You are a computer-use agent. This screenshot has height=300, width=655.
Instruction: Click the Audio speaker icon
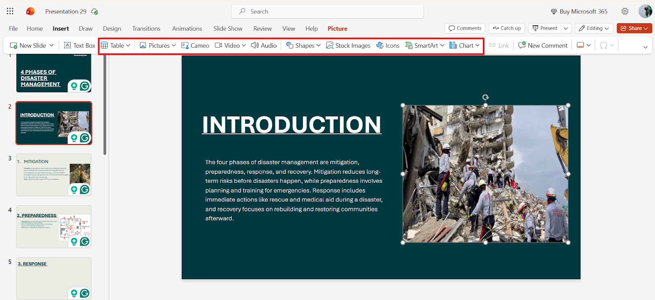(255, 45)
